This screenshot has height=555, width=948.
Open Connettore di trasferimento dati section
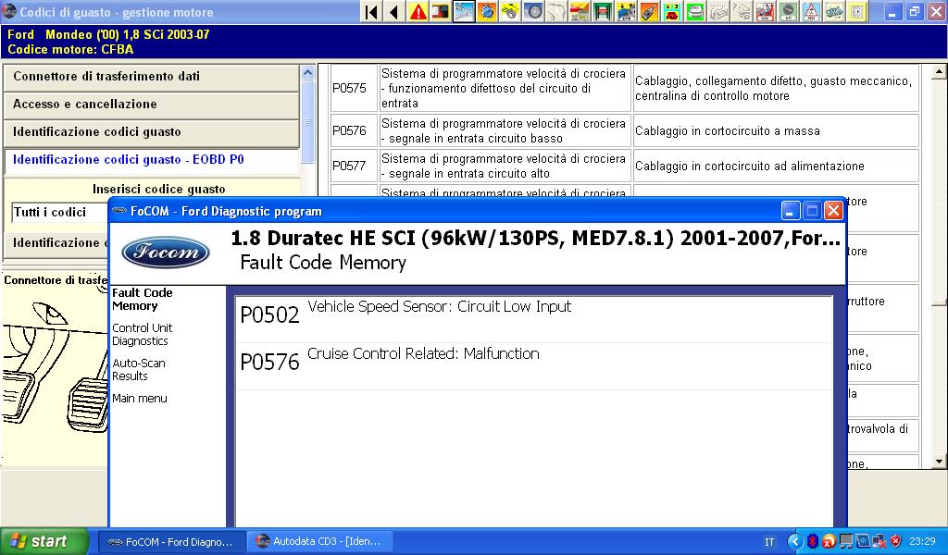[x=151, y=77]
